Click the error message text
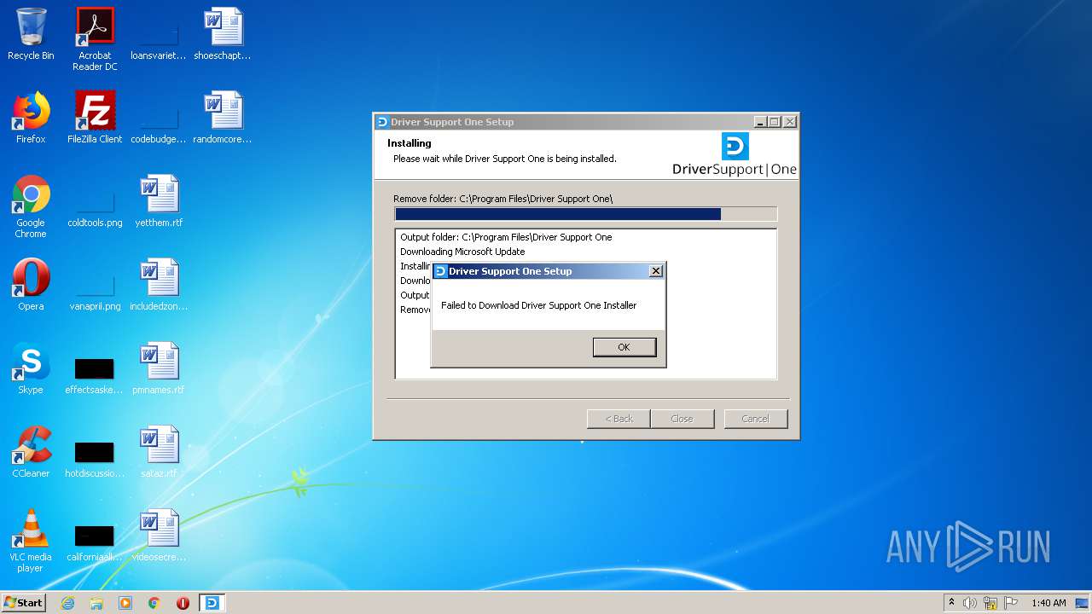This screenshot has width=1092, height=614. (x=538, y=305)
